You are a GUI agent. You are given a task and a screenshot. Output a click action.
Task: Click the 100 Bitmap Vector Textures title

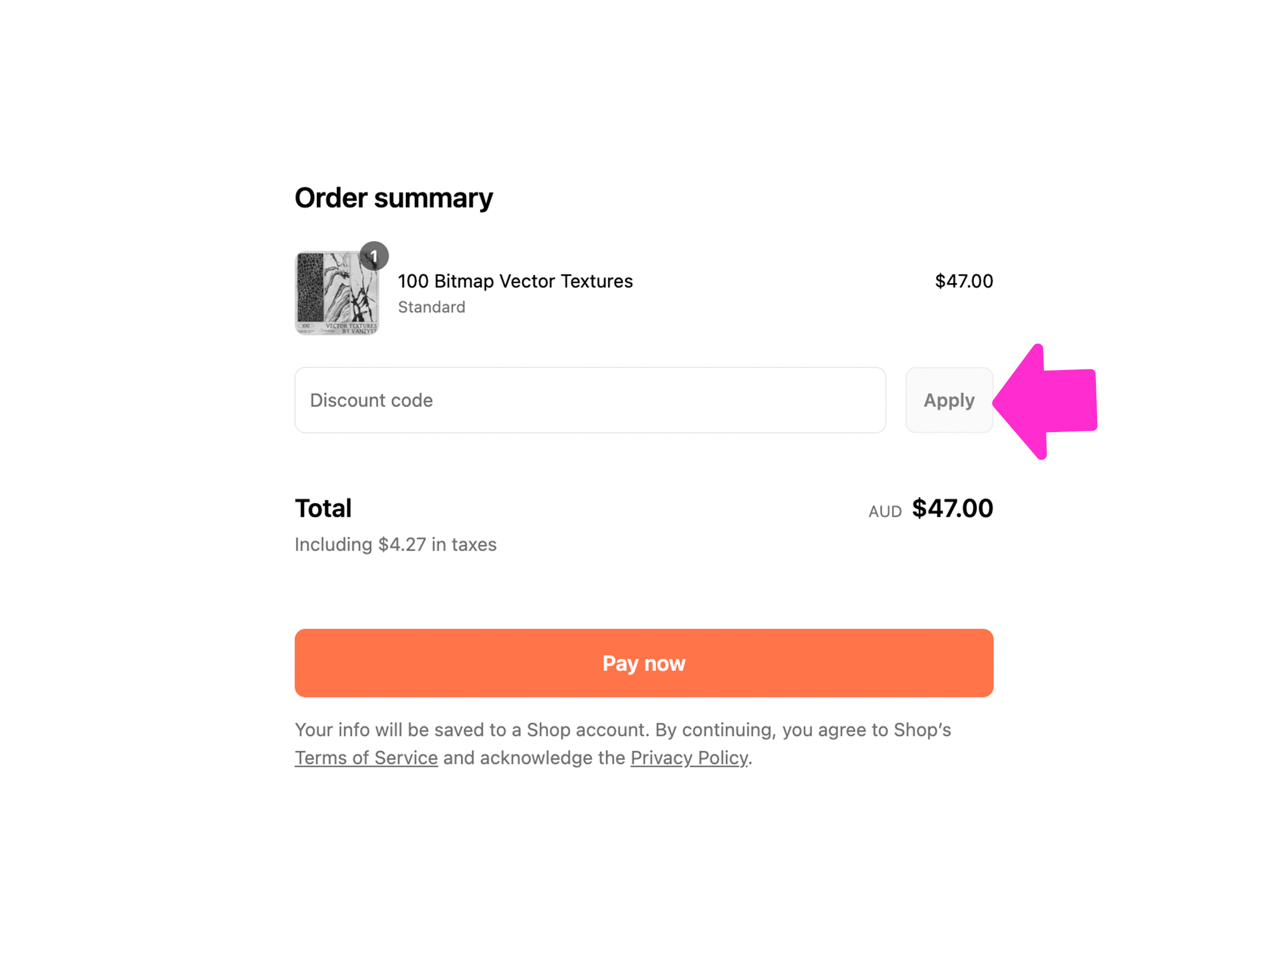(515, 281)
